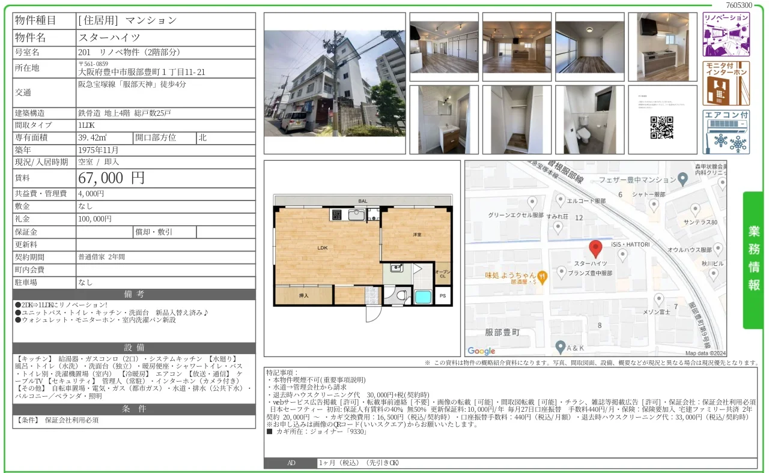View the kitchen photo thumbnail

coord(663,46)
